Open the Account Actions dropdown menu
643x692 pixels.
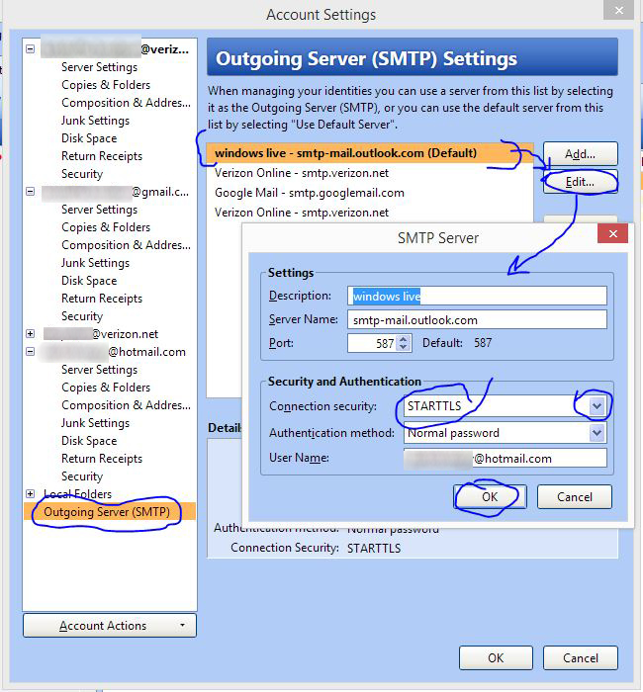(x=110, y=626)
